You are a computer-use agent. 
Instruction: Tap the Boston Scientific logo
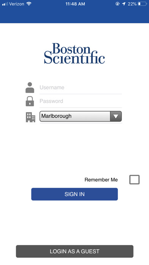pyautogui.click(x=74, y=53)
